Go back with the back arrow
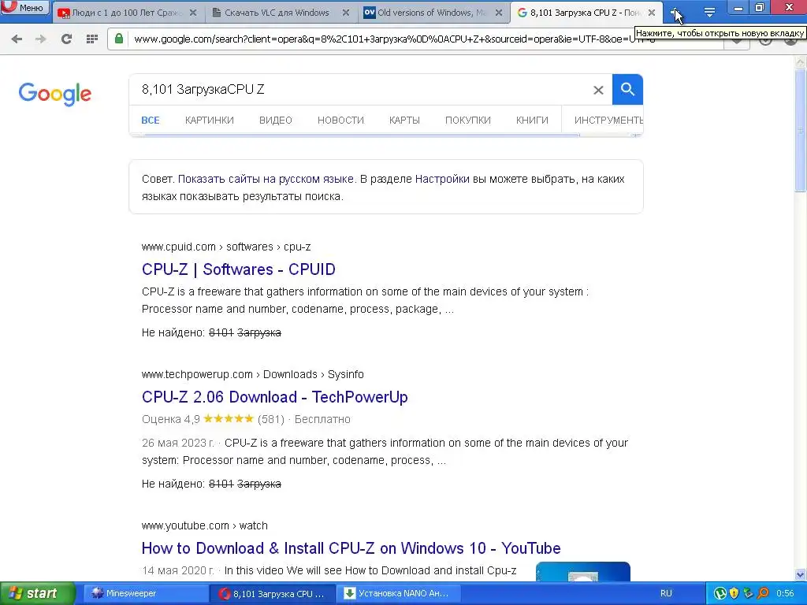Viewport: 807px width, 605px height. pos(17,39)
